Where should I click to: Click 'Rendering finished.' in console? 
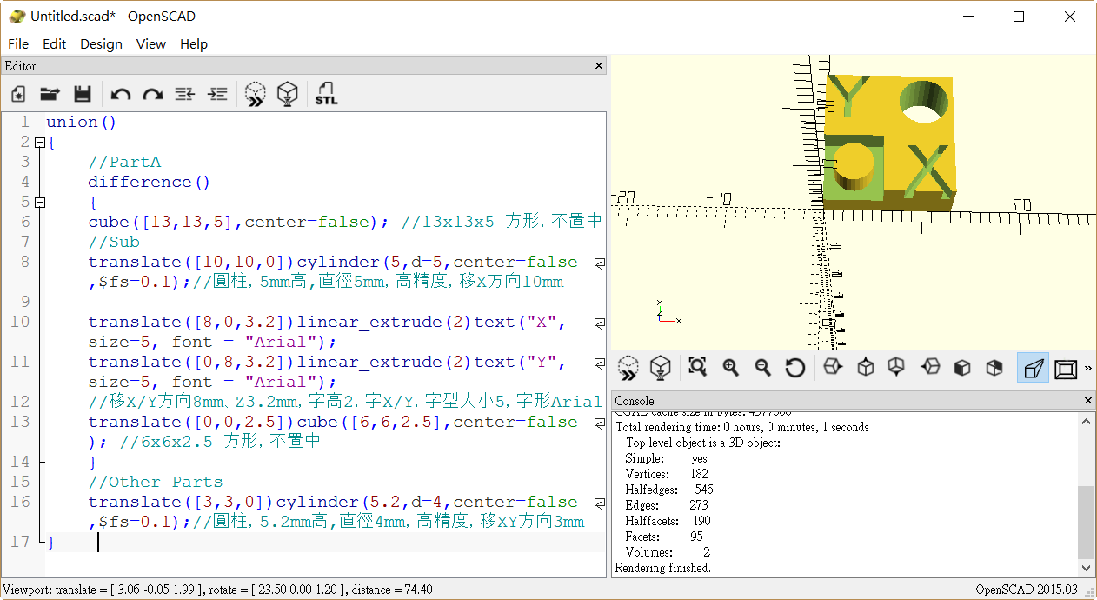pos(662,568)
